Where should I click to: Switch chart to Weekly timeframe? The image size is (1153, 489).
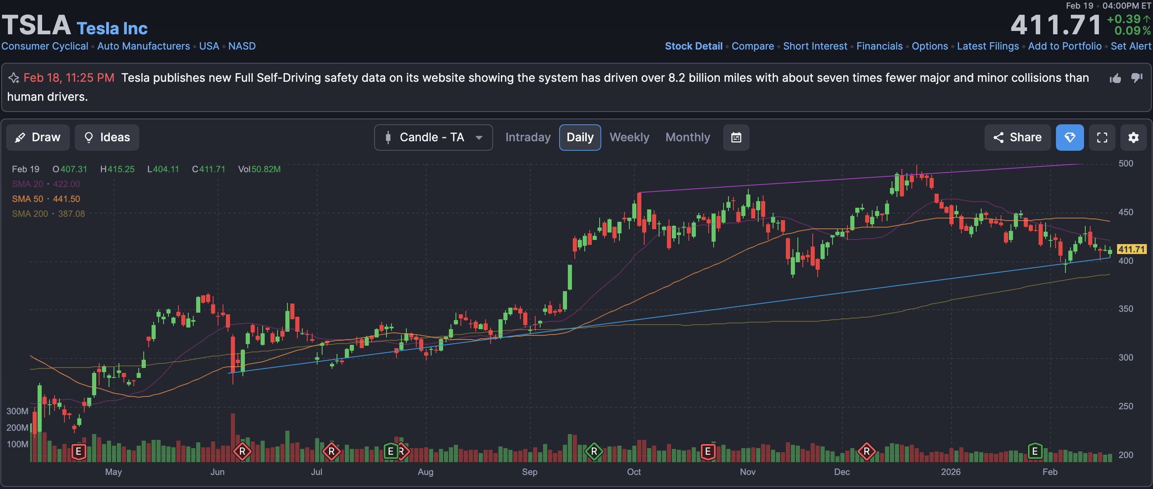tap(629, 138)
